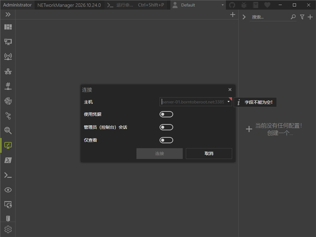316x237 pixels.
Task: Click the 取消 button
Action: click(209, 153)
